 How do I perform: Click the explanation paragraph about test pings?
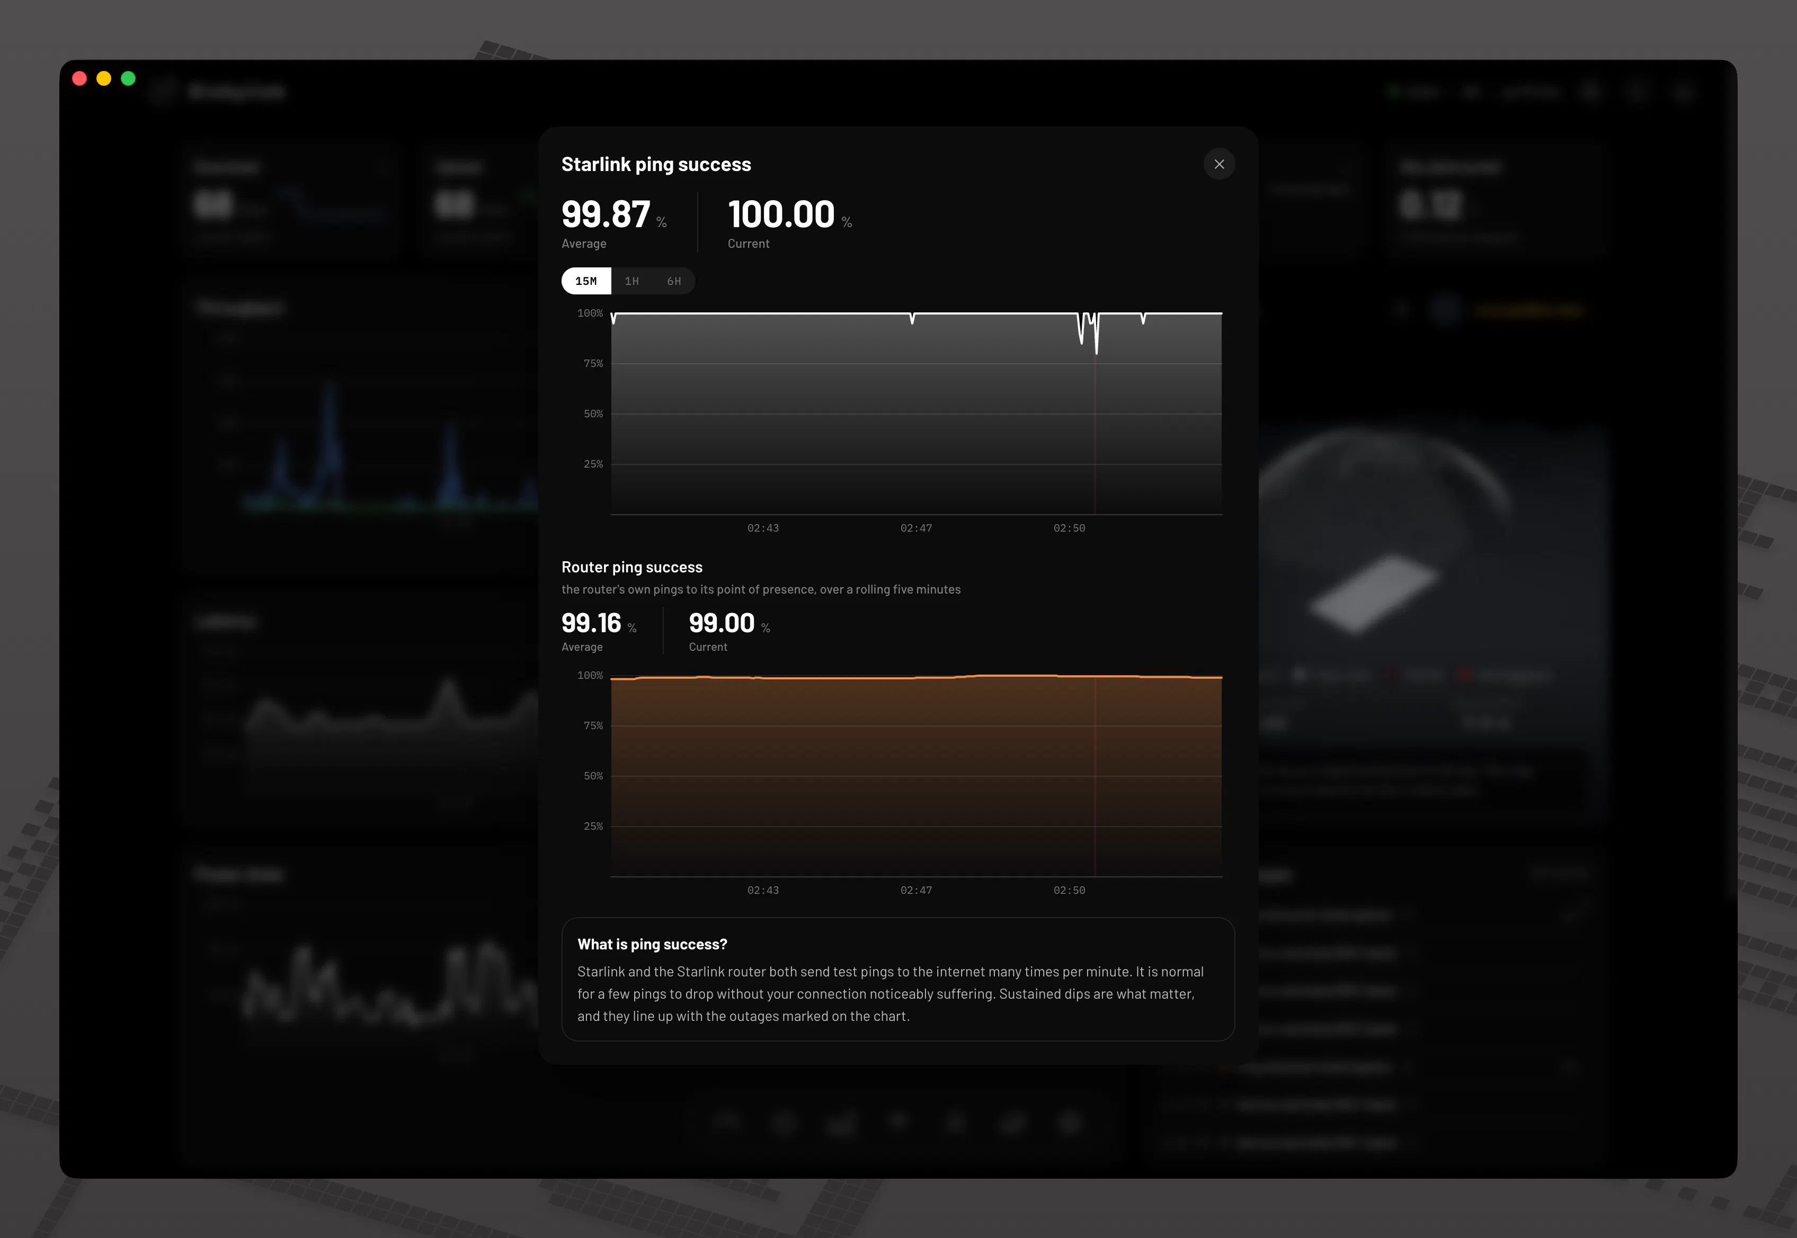pos(891,994)
